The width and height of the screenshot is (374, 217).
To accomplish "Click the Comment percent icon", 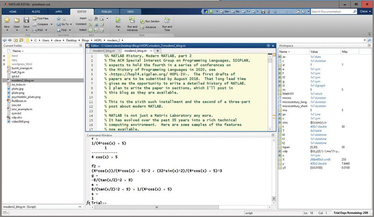I will click(x=90, y=24).
